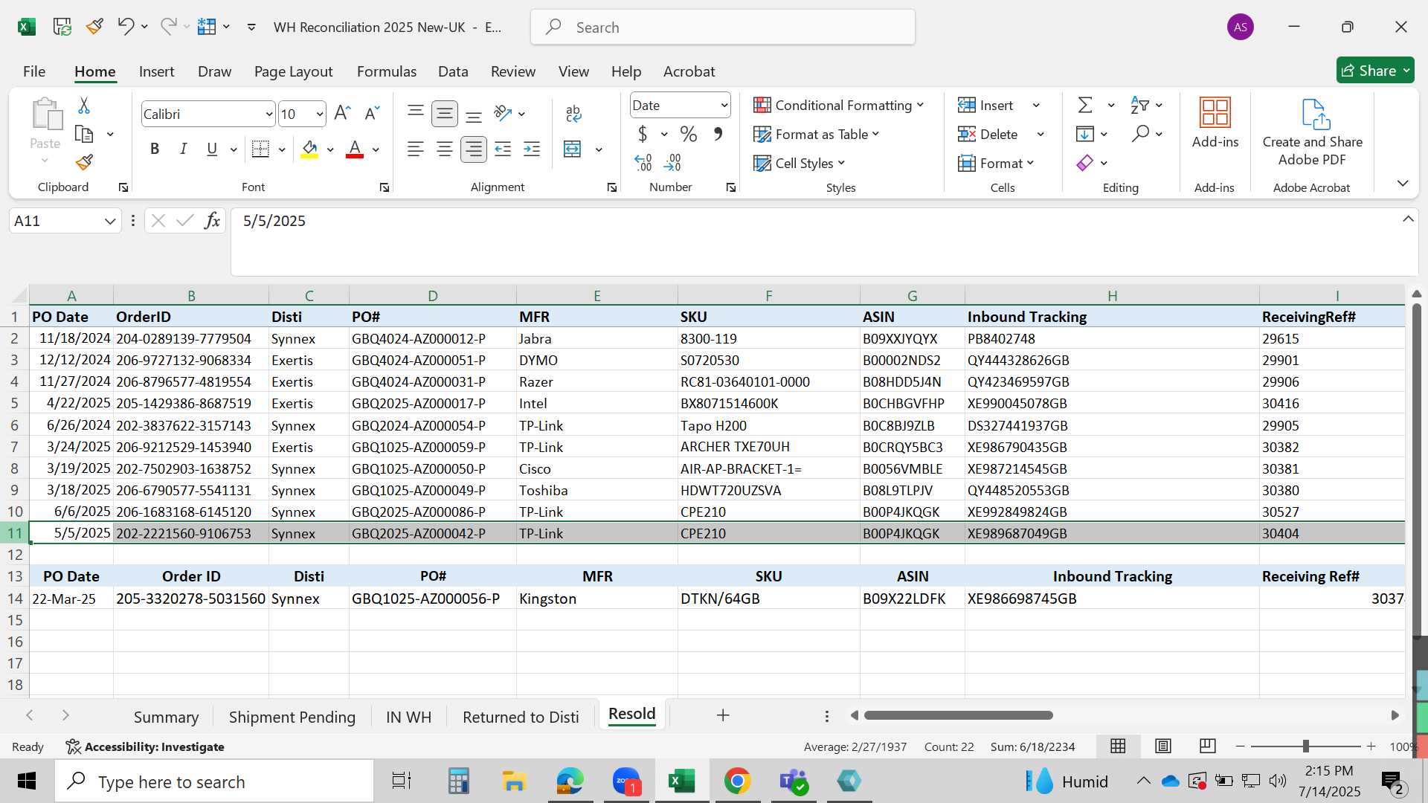Collapse the ribbon with chevron
The image size is (1428, 803).
[x=1403, y=184]
